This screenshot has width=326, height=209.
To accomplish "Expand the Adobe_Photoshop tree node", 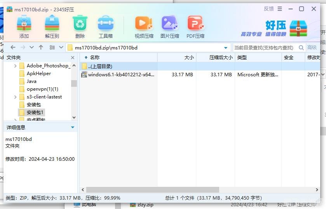I will (x=15, y=66).
